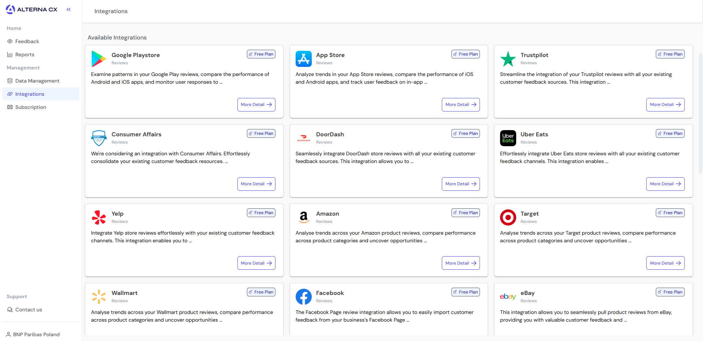Open More Detail for DoorDash

460,184
